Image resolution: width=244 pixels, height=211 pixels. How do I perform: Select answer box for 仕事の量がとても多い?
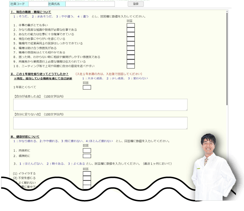pyautogui.click(x=131, y=25)
